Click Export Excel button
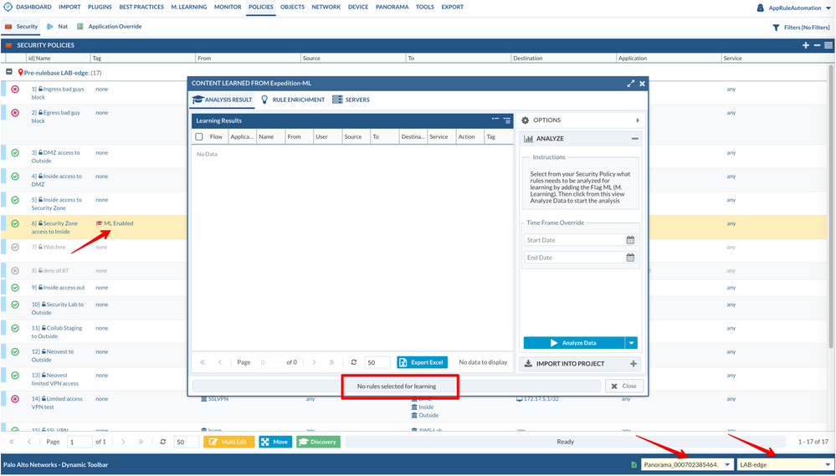Image resolution: width=836 pixels, height=476 pixels. click(x=423, y=362)
